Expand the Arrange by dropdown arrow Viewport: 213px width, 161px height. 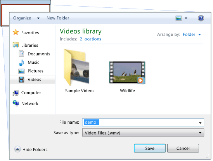tap(199, 35)
